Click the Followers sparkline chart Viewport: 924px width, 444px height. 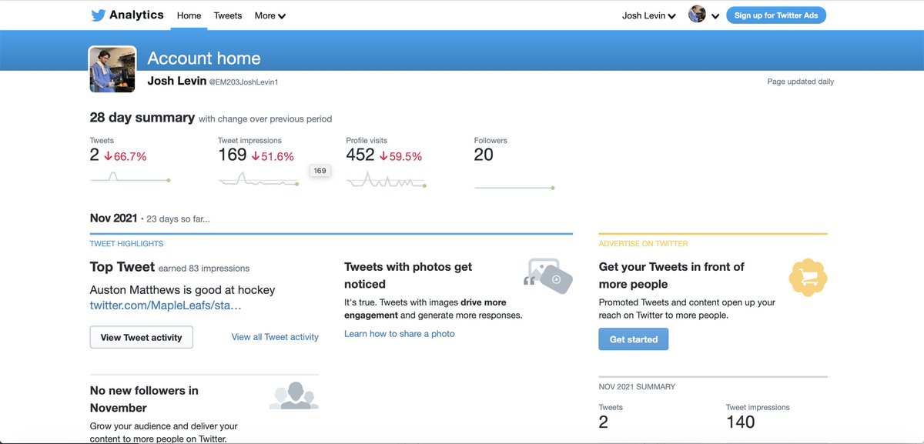(514, 187)
